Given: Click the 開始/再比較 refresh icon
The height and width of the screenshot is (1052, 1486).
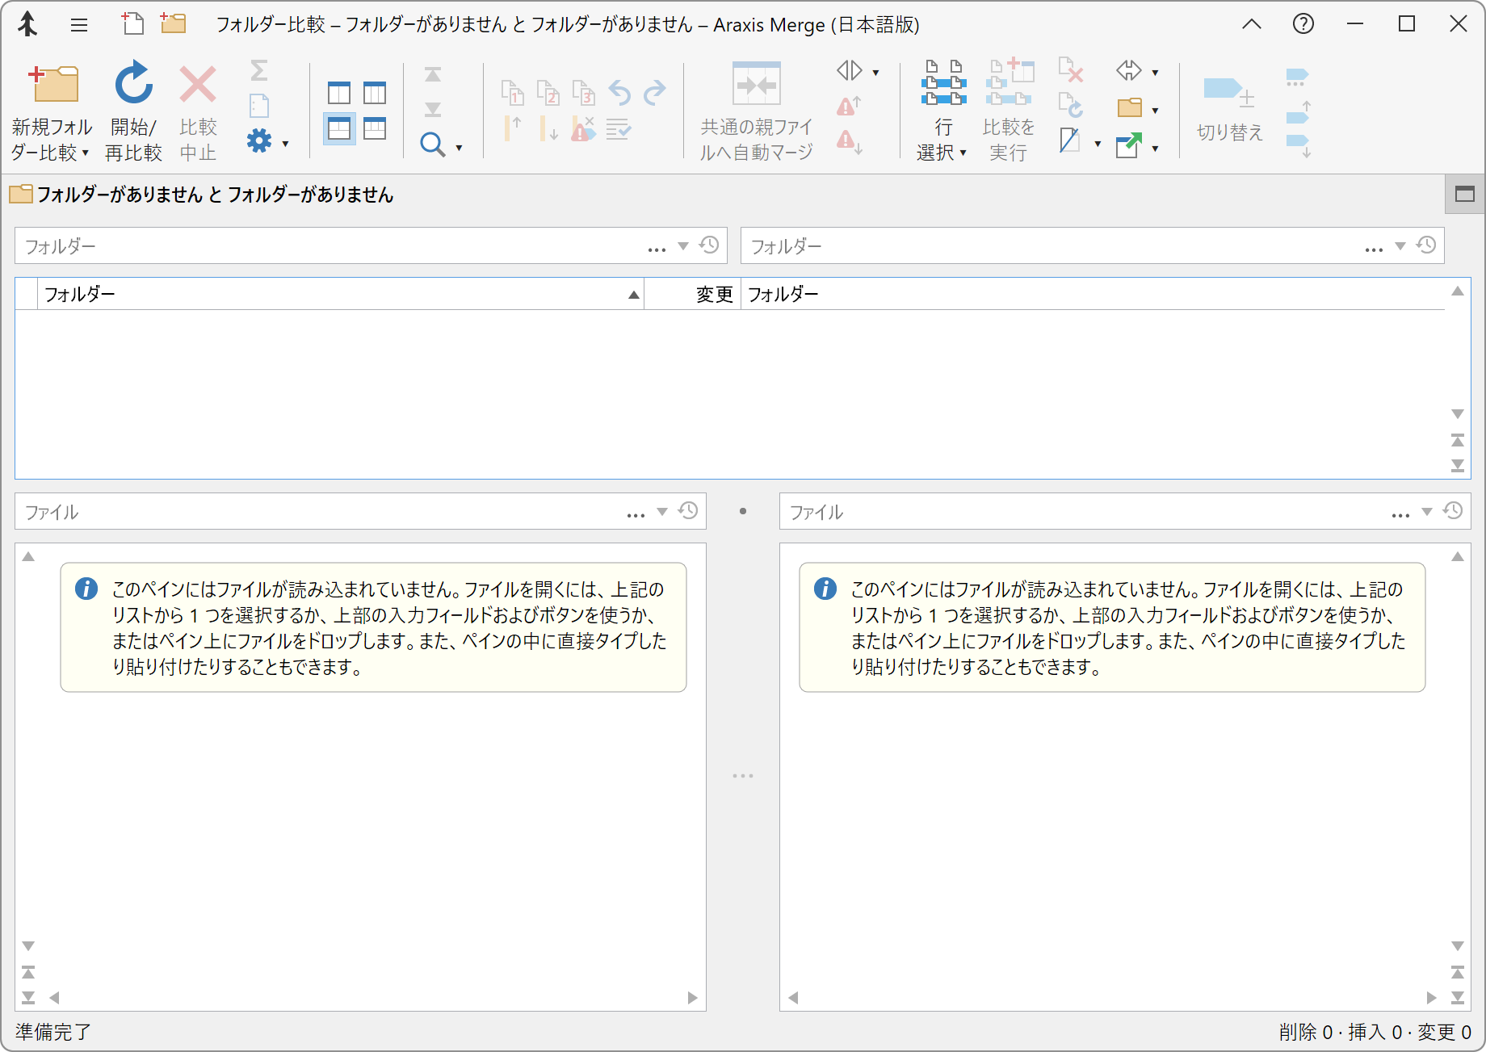Looking at the screenshot, I should click(133, 84).
